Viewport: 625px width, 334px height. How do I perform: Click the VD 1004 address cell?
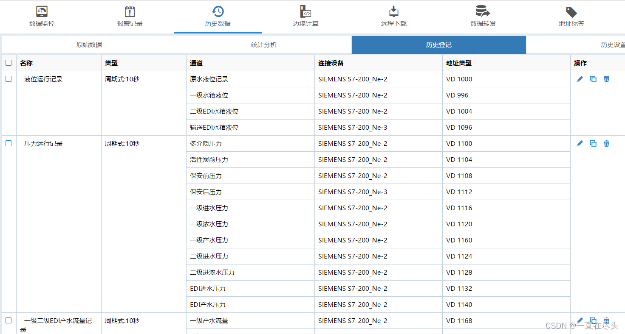click(x=506, y=111)
